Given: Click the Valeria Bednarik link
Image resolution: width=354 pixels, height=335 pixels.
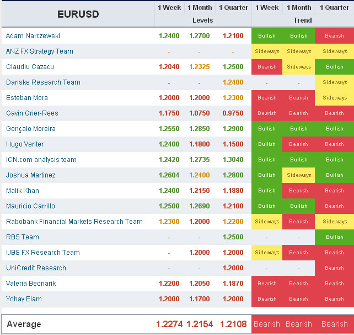Looking at the screenshot, I should (x=31, y=284).
